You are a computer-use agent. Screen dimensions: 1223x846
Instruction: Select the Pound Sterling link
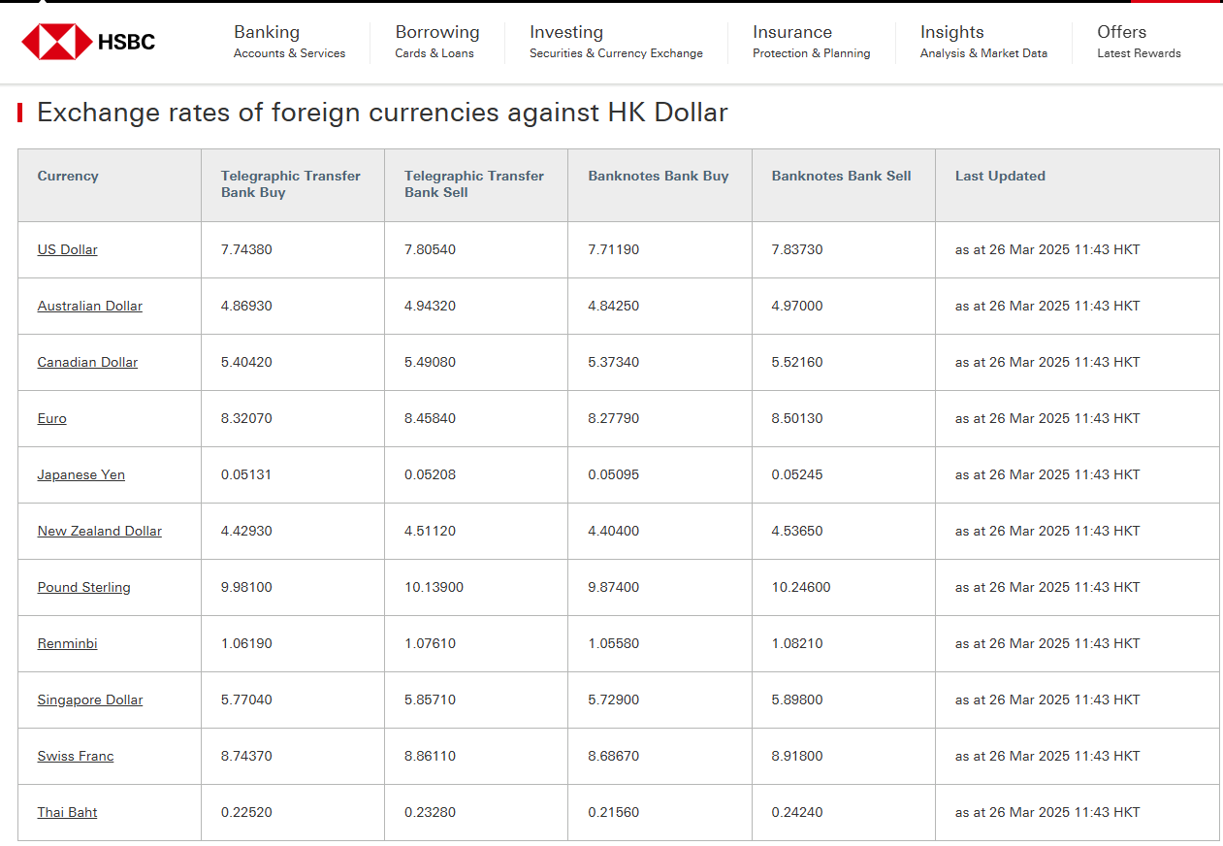point(83,587)
